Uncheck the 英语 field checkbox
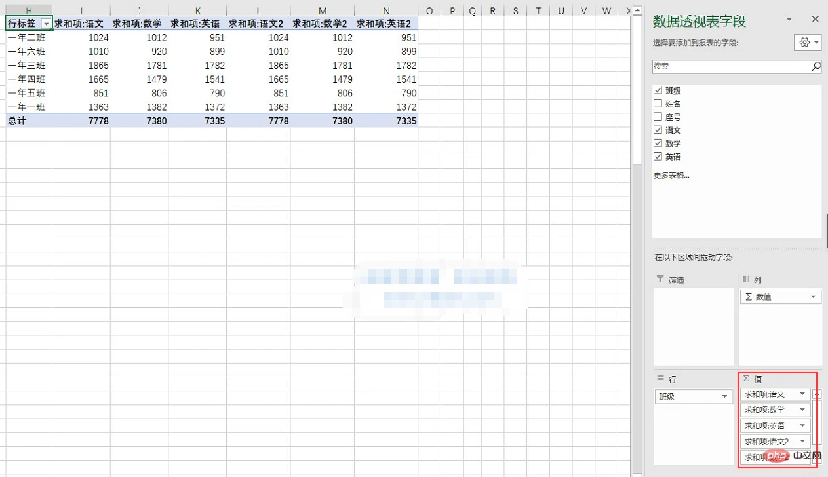 click(x=658, y=157)
